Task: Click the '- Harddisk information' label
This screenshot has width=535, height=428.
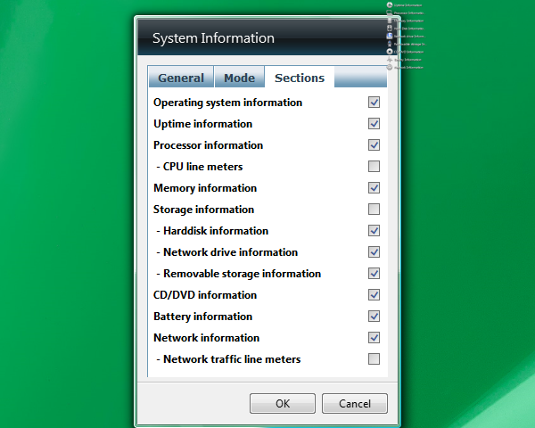Action: pyautogui.click(x=212, y=231)
